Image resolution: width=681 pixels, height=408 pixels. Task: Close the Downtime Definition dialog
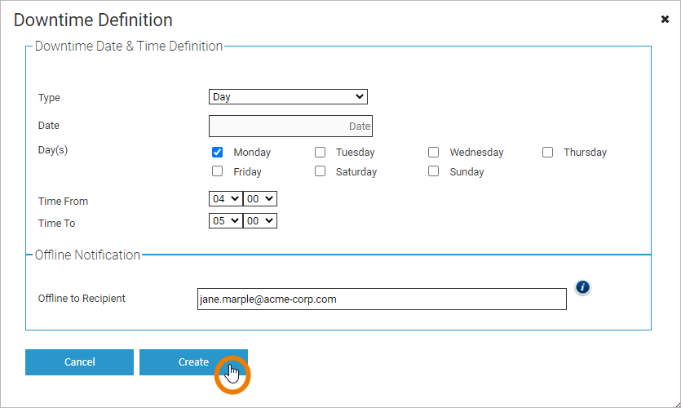pyautogui.click(x=665, y=20)
